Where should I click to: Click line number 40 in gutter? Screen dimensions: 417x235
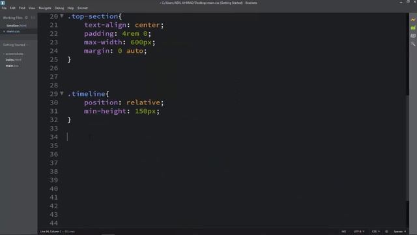coord(53,189)
